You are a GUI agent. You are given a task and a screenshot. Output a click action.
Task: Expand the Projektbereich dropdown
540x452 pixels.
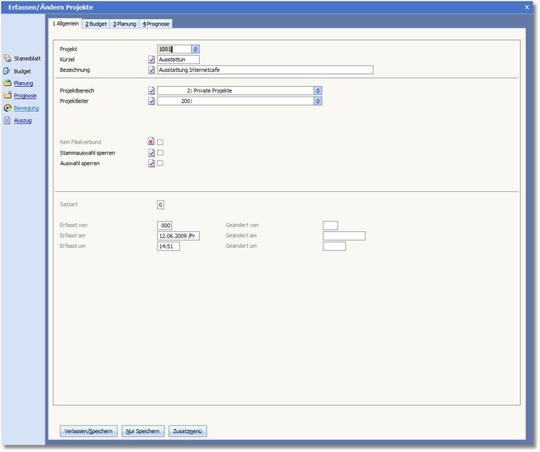[x=318, y=90]
